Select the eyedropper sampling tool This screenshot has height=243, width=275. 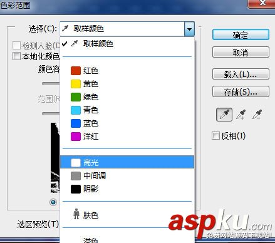224,115
